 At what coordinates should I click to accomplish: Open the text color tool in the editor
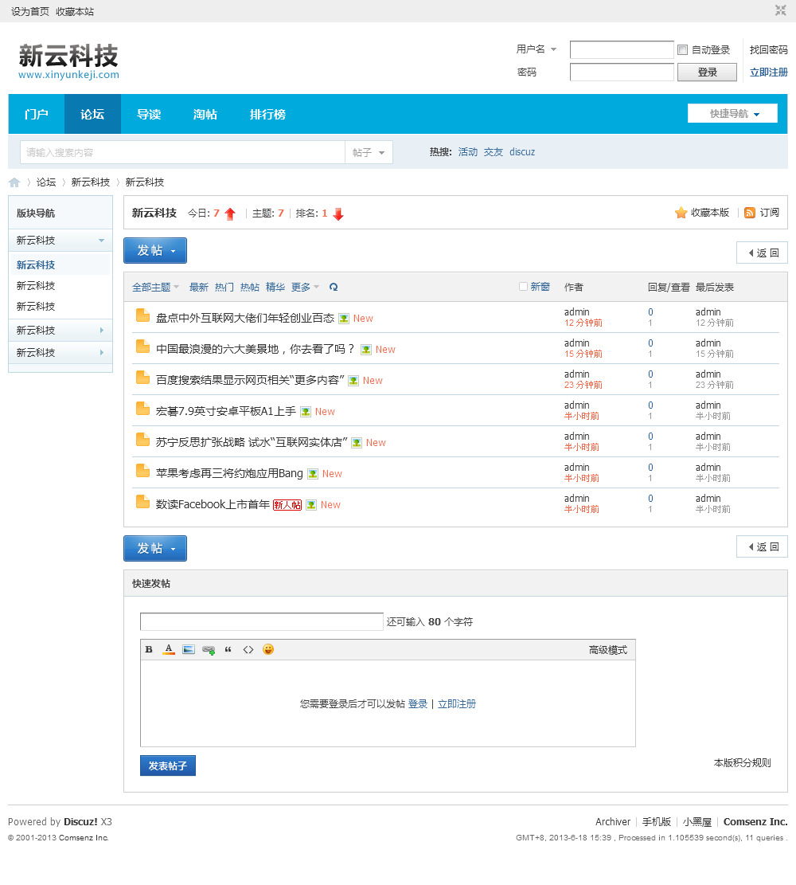[x=168, y=649]
